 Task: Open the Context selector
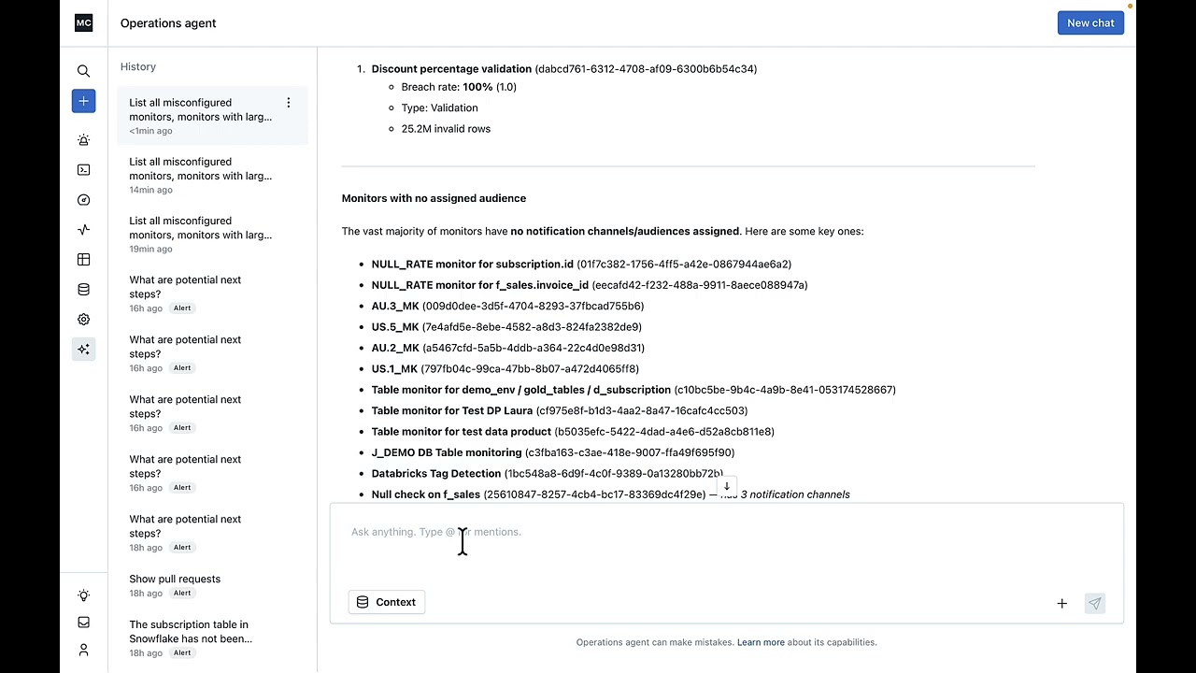tap(387, 602)
